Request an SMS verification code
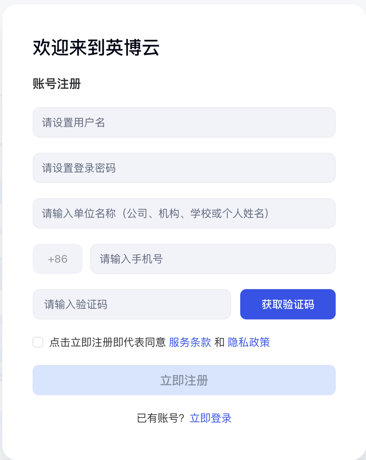 click(x=288, y=304)
